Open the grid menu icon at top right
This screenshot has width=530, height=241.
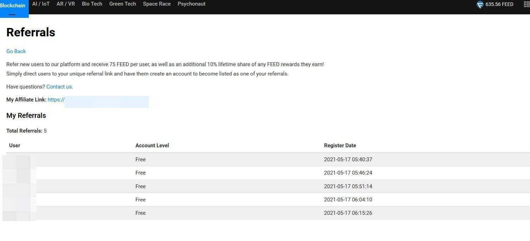tap(526, 5)
